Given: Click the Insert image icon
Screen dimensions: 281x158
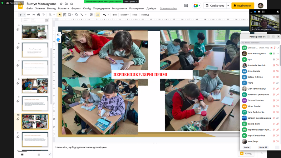Looking at the screenshot, I should (69, 15).
